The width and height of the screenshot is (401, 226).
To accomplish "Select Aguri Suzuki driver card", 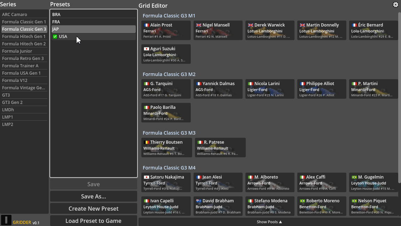I will point(166,54).
